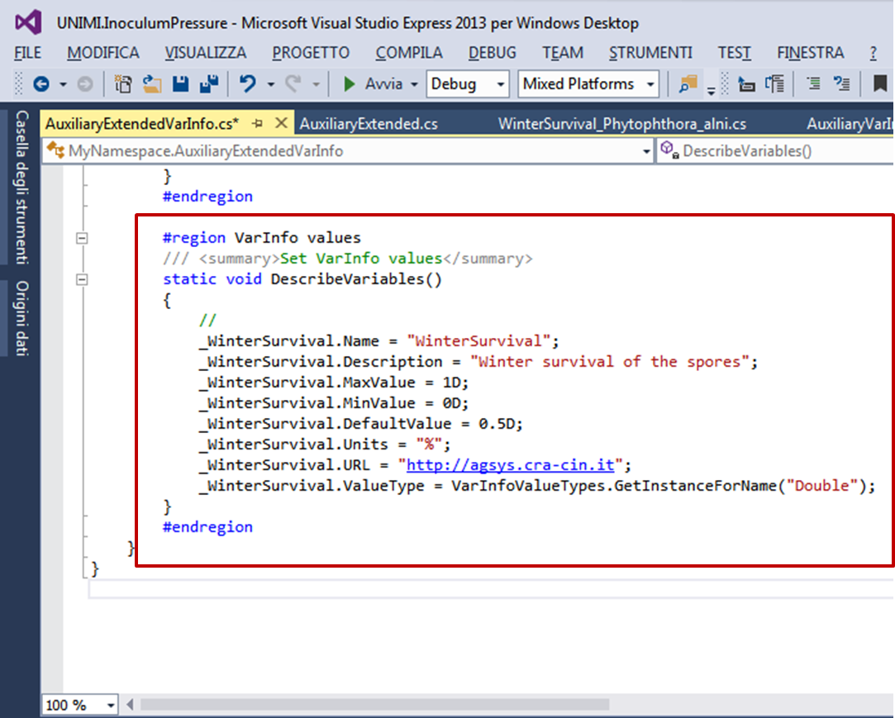Click the "Double" string argument
The width and height of the screenshot is (895, 718).
822,486
